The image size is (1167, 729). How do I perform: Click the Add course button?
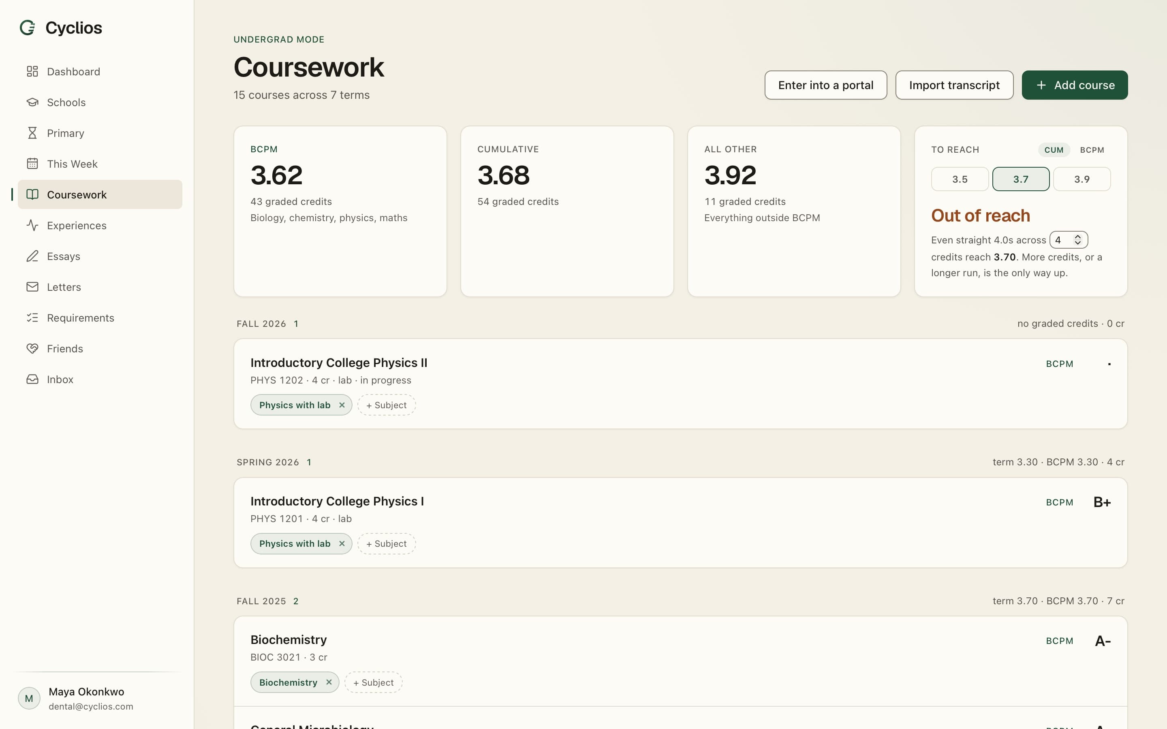tap(1075, 85)
